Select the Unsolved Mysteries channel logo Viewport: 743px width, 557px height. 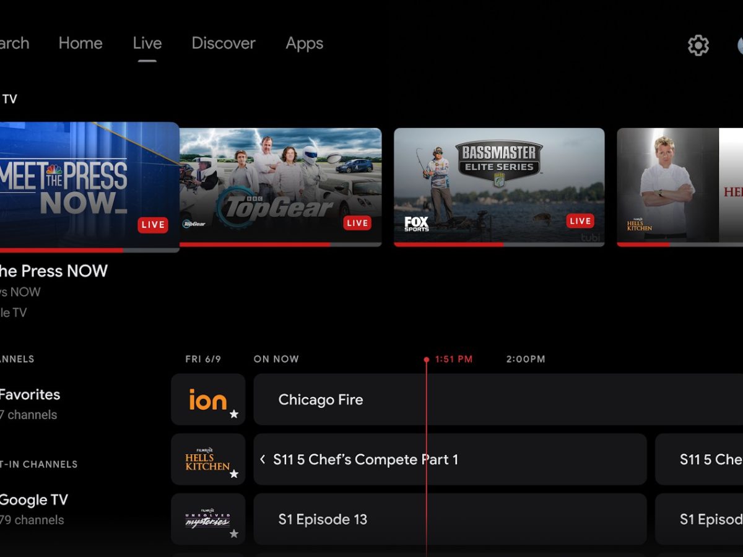[207, 519]
